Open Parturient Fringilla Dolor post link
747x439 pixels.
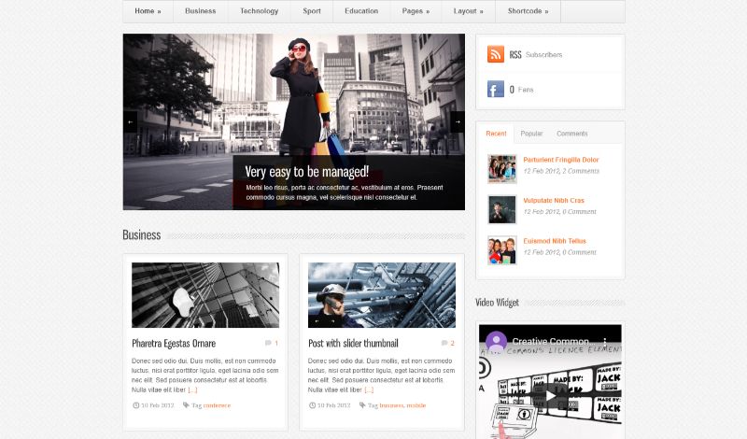click(560, 160)
